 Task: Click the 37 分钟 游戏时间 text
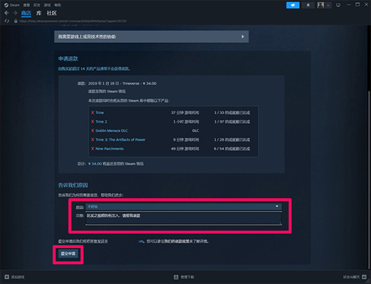tap(185, 113)
